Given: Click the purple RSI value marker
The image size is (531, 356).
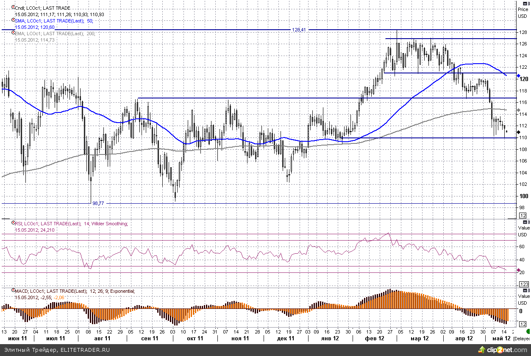Looking at the screenshot, I should (519, 270).
